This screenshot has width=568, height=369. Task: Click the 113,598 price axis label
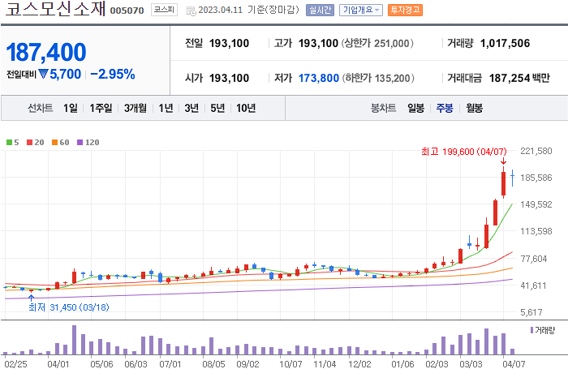click(536, 231)
